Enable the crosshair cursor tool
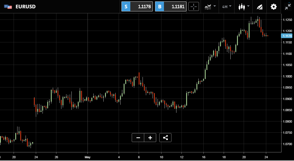This screenshot has width=294, height=161. pos(193,7)
